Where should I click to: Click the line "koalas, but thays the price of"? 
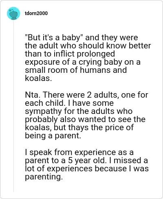coord(79,127)
